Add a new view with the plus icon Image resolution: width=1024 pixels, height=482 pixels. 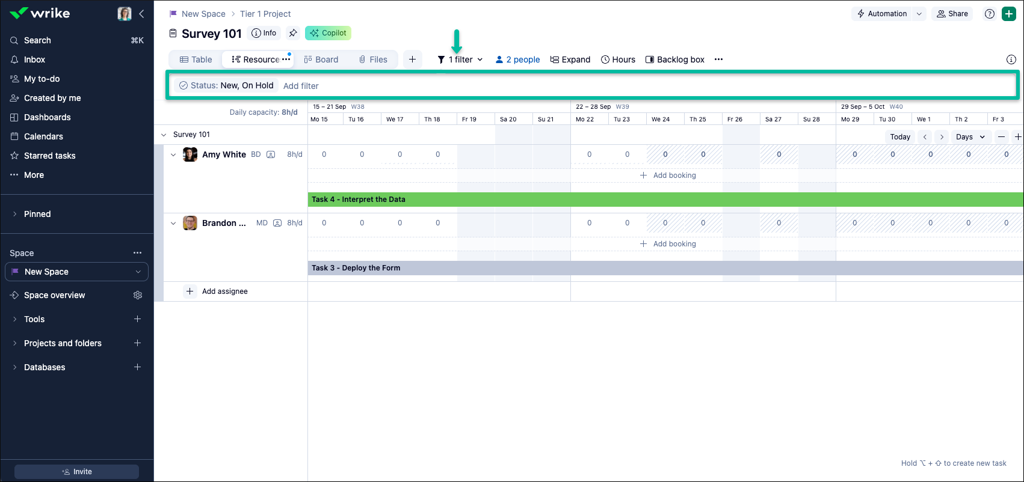click(x=412, y=59)
